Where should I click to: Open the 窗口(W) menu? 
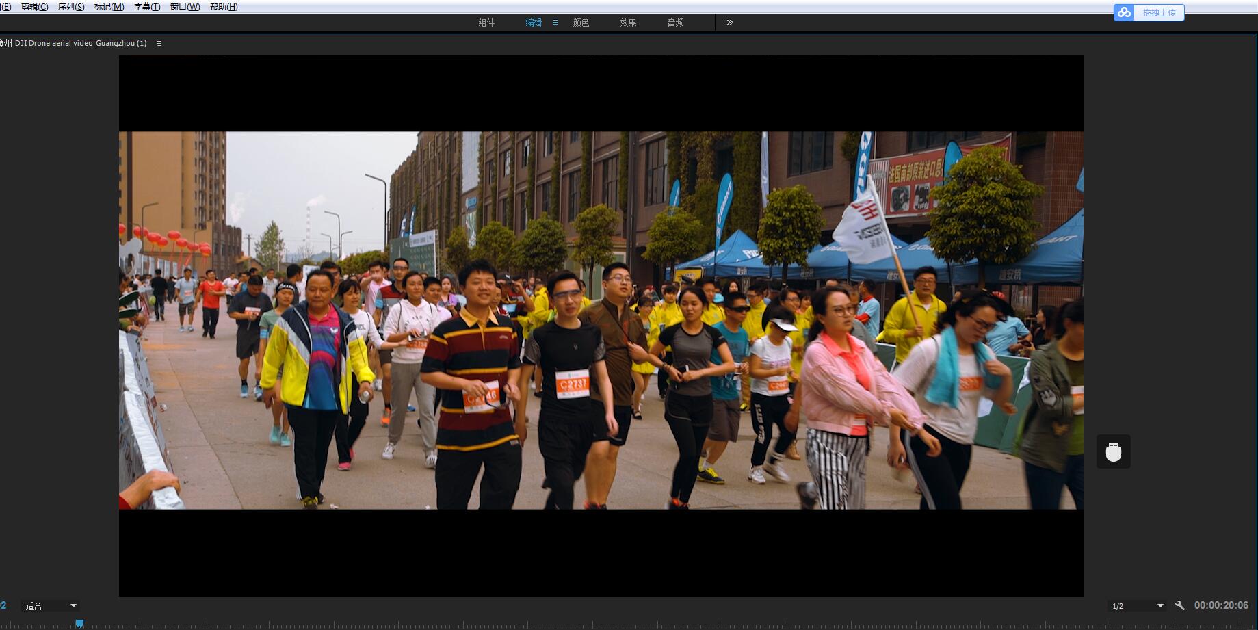[185, 7]
